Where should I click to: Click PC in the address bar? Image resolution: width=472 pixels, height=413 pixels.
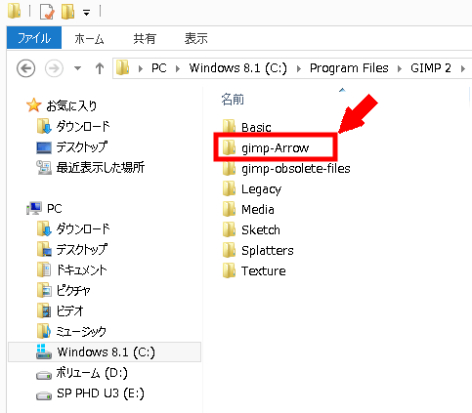[x=159, y=68]
